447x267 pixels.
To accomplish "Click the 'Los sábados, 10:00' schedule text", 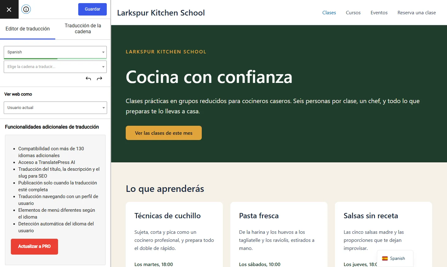I will (260, 264).
